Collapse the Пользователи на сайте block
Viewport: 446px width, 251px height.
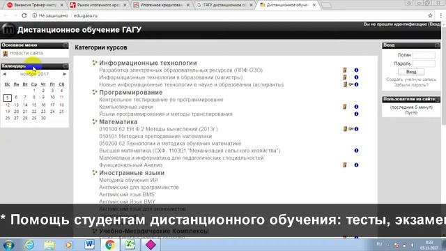437,99
